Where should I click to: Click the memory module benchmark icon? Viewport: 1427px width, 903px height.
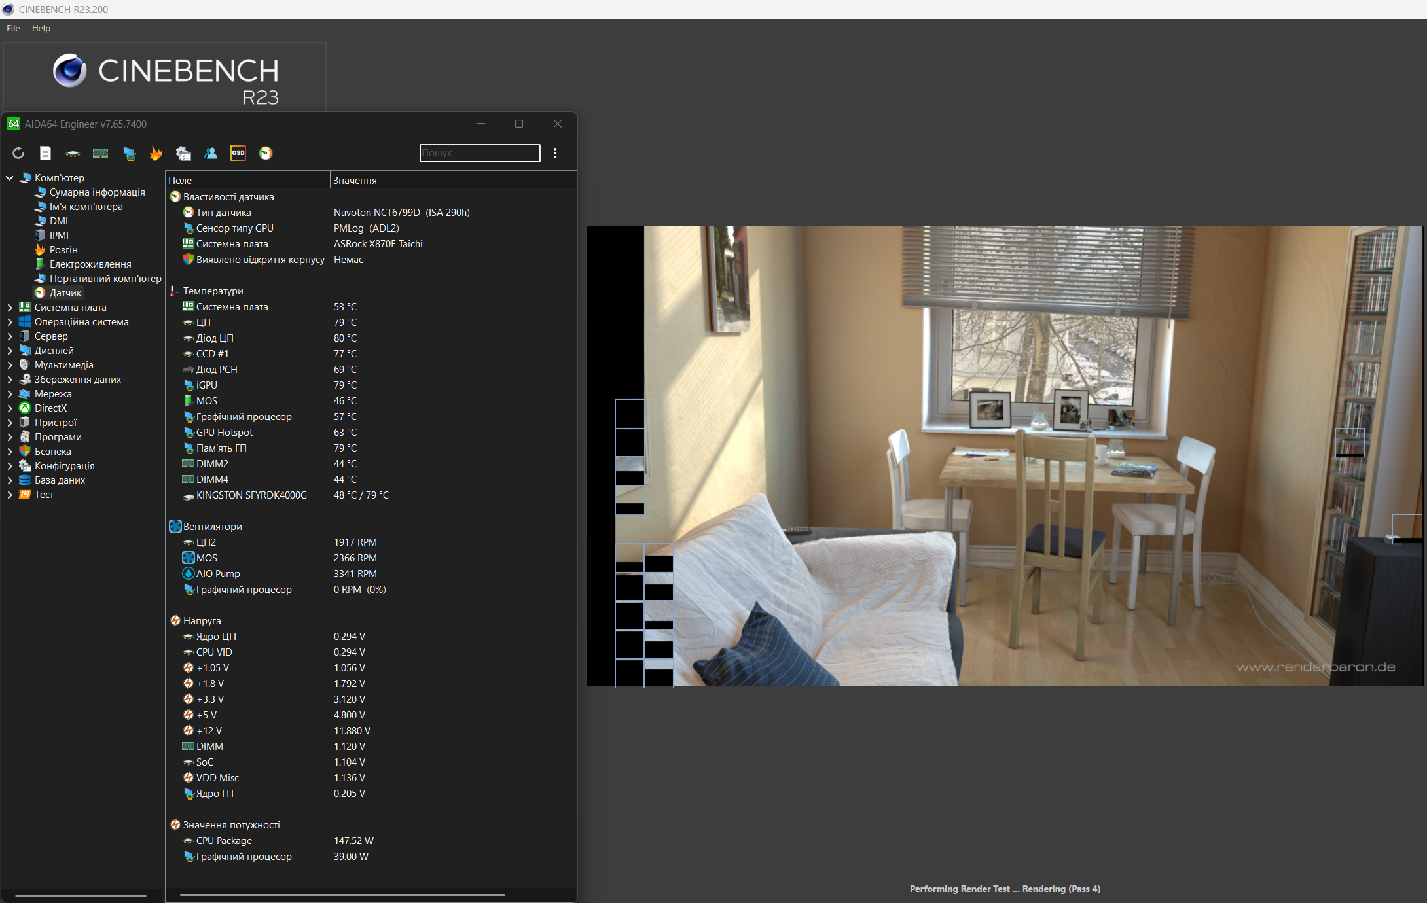[x=100, y=153]
